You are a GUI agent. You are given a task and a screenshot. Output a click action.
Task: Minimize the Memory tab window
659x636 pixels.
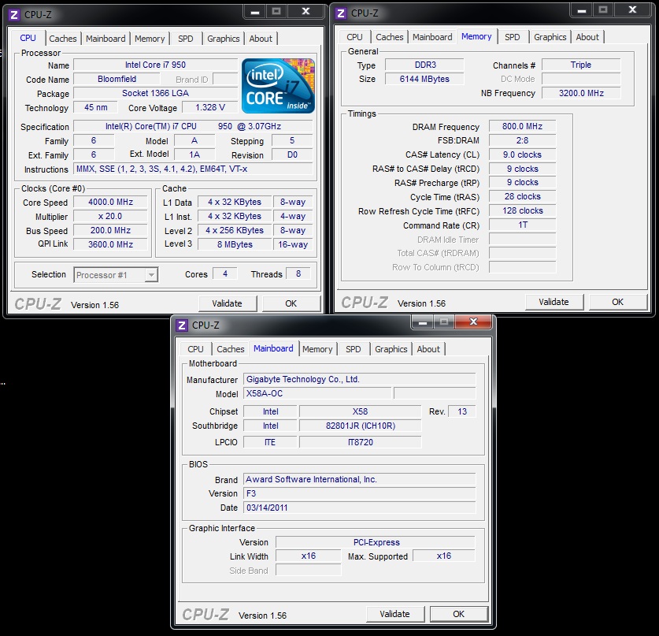coord(582,10)
